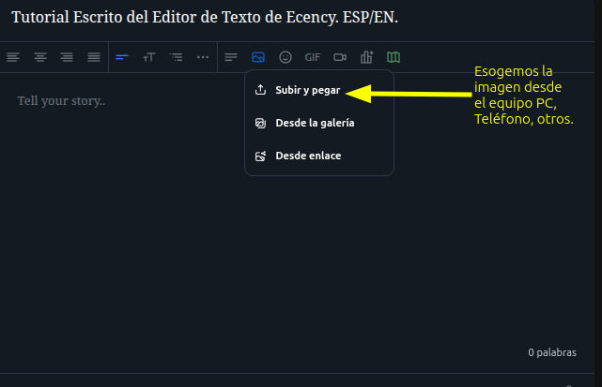Image resolution: width=602 pixels, height=387 pixels.
Task: Click the green map icon
Action: [394, 57]
